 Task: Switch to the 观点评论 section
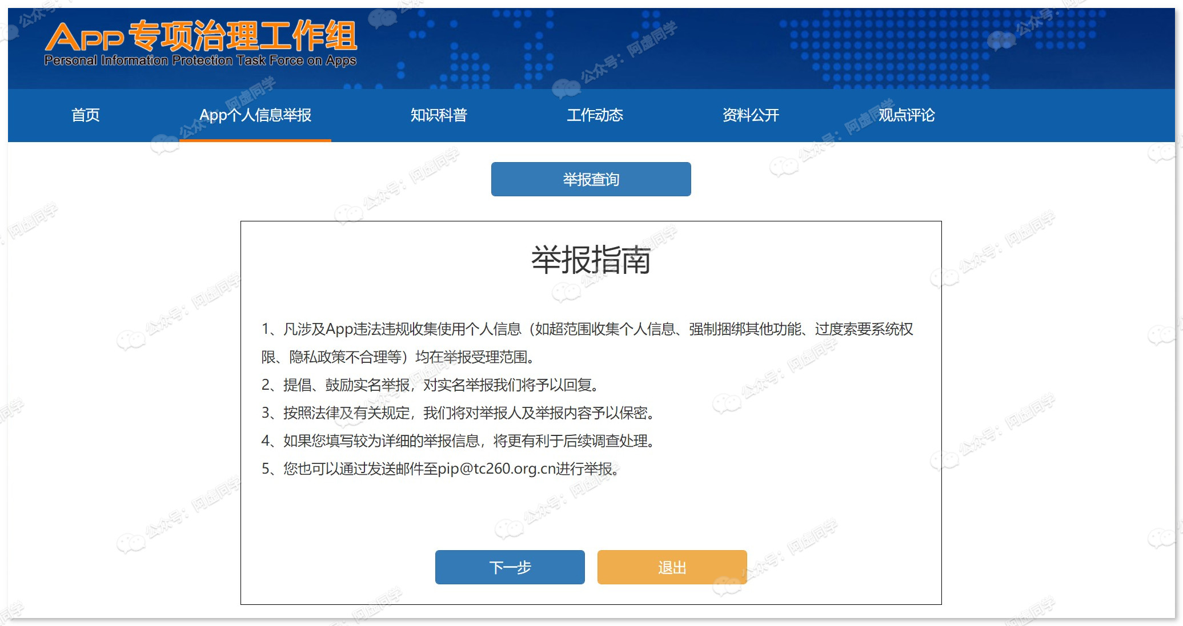907,115
